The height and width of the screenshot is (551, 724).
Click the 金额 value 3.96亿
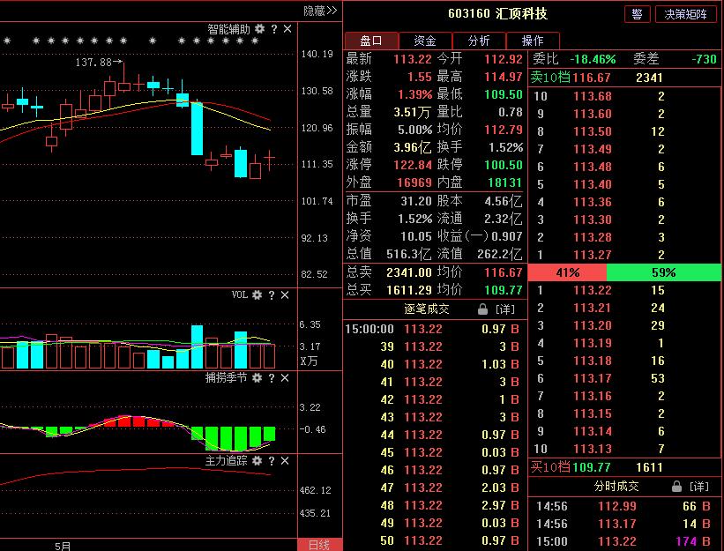(413, 147)
